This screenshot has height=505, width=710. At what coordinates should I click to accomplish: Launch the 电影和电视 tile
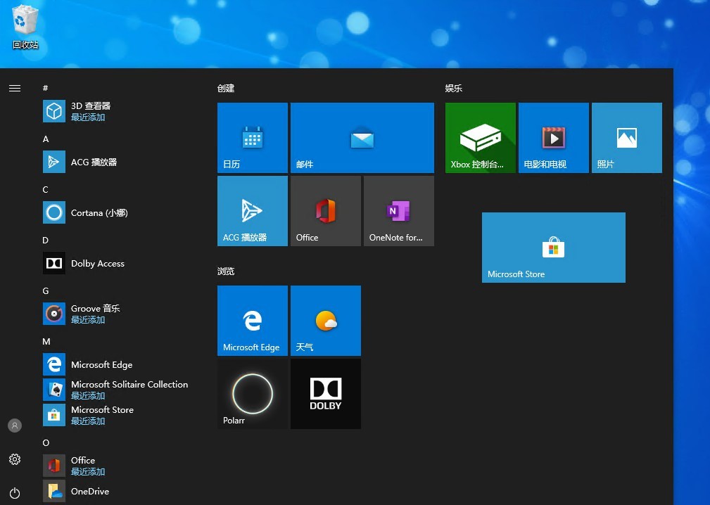click(x=554, y=138)
